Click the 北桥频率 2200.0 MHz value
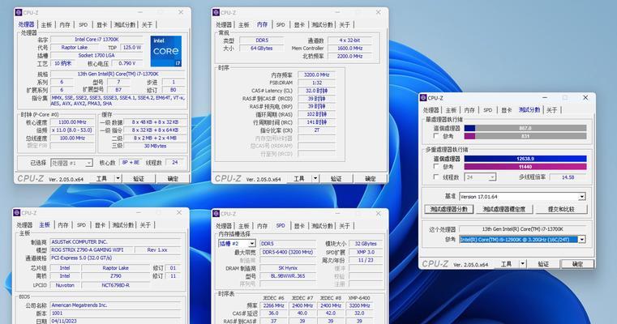This screenshot has width=617, height=324. pyautogui.click(x=349, y=56)
